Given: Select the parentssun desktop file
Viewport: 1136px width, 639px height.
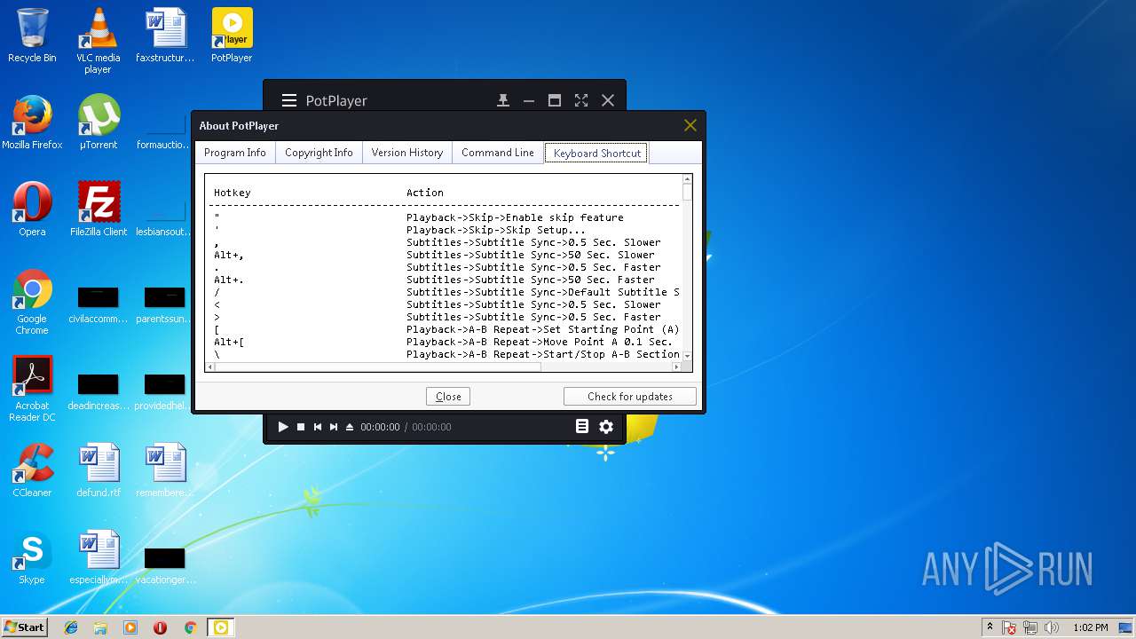Looking at the screenshot, I should 165,304.
